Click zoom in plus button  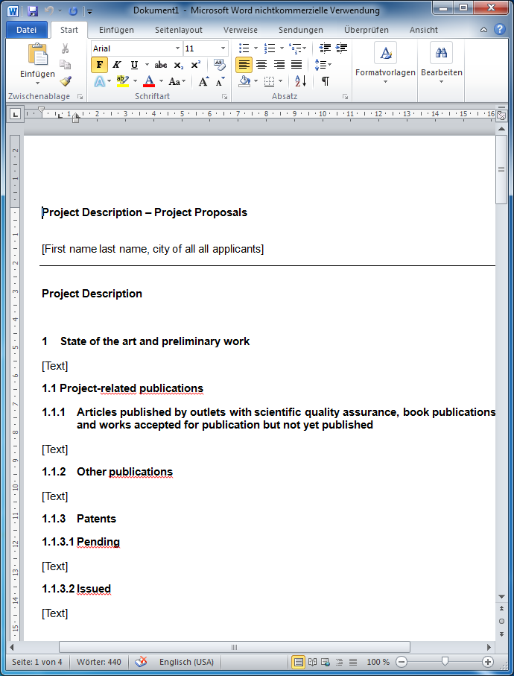click(488, 662)
